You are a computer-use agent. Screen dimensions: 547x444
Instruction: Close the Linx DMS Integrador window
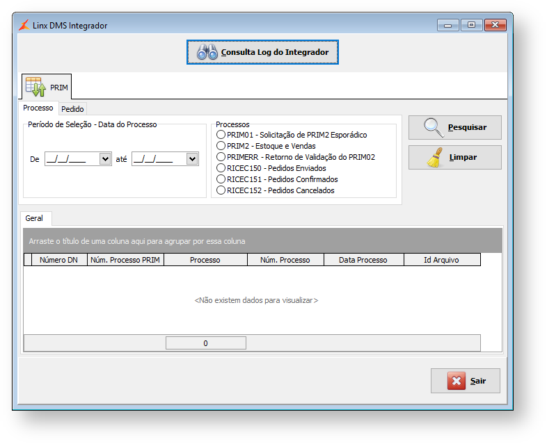click(x=495, y=25)
